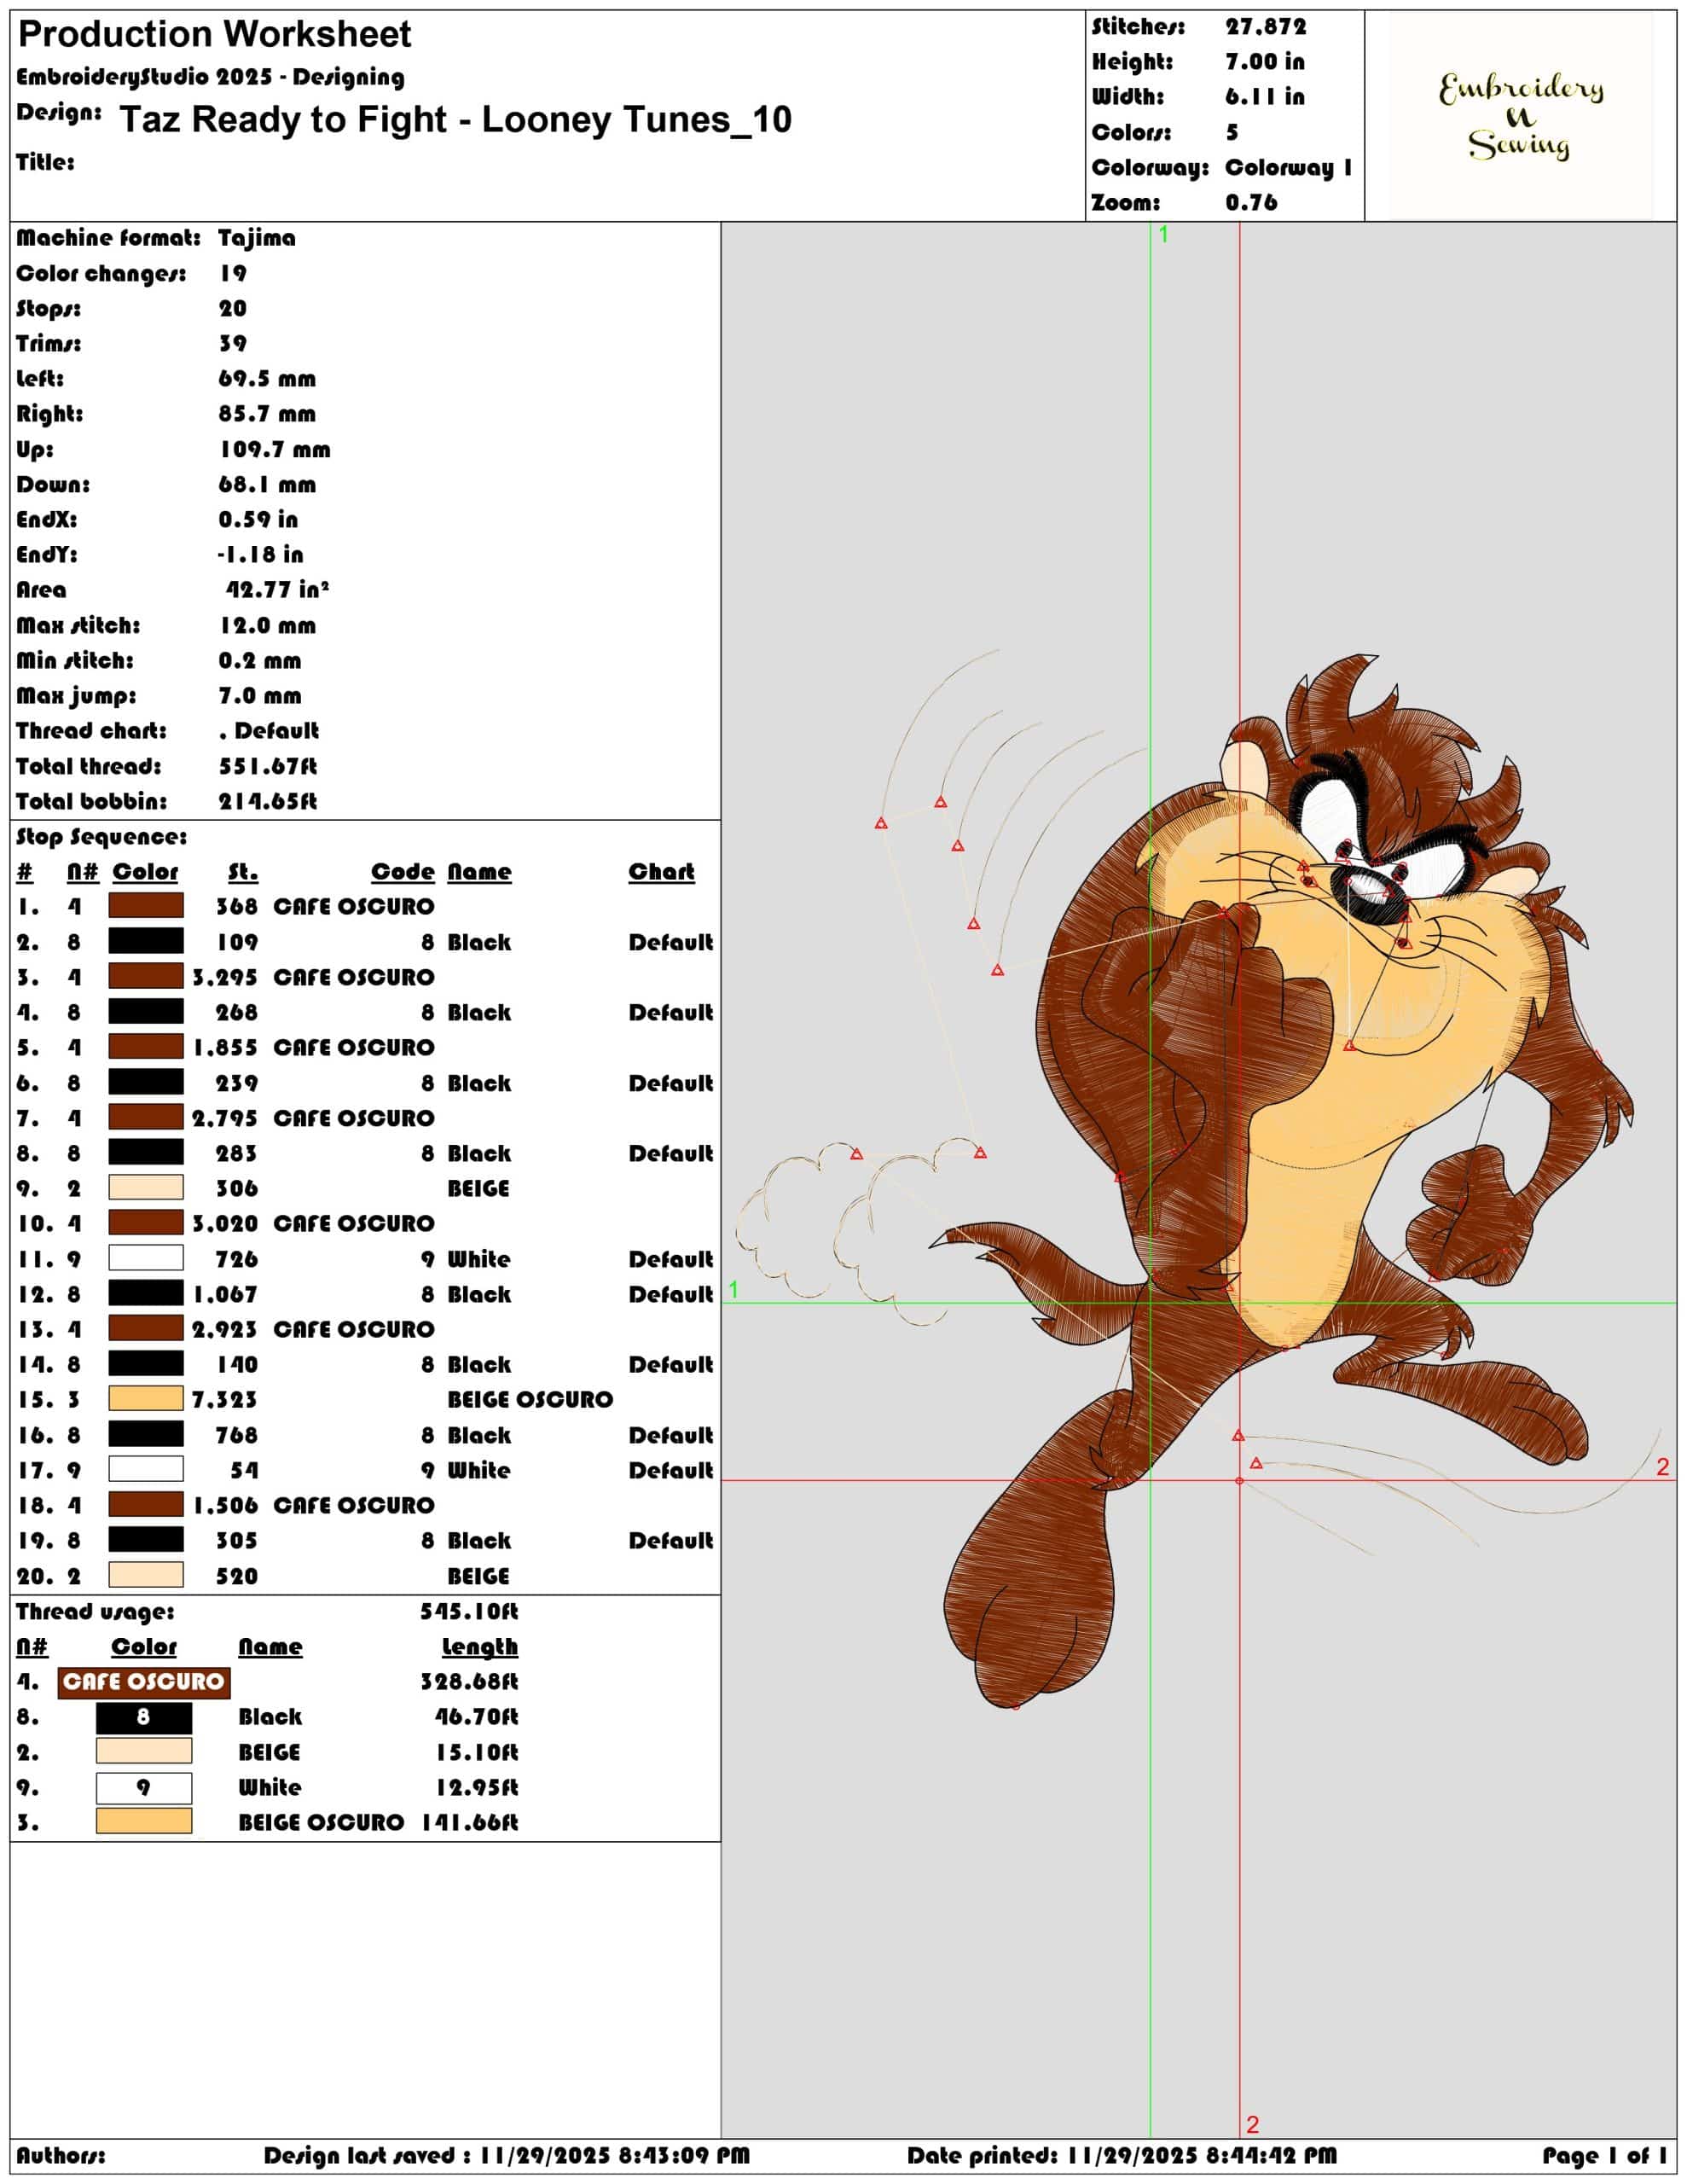Click the max jump value '7.0 mm'
The width and height of the screenshot is (1687, 2184).
[260, 696]
